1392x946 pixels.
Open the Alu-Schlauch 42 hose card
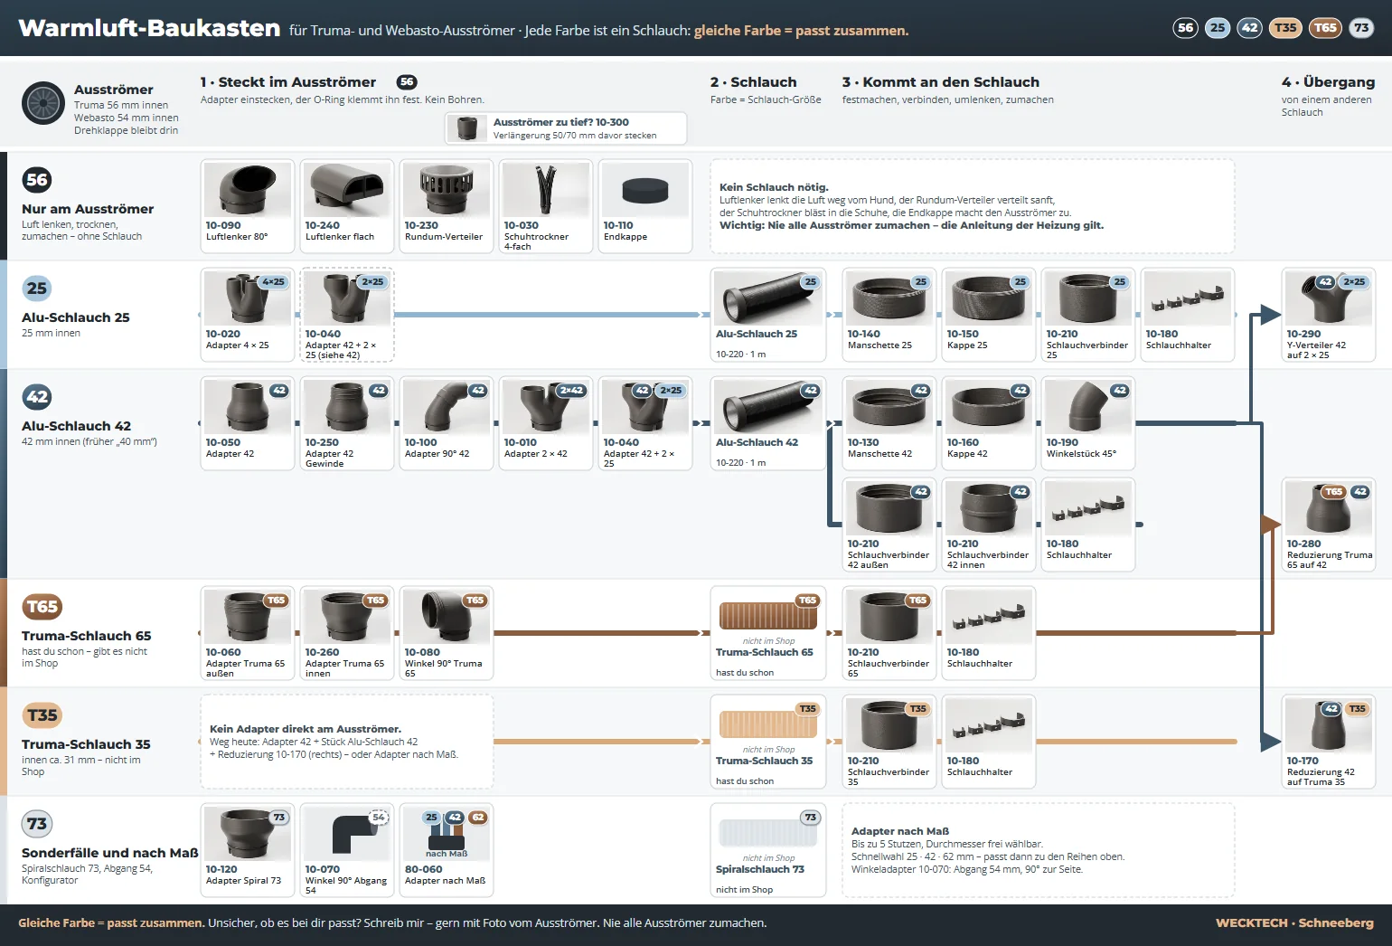[x=768, y=423]
